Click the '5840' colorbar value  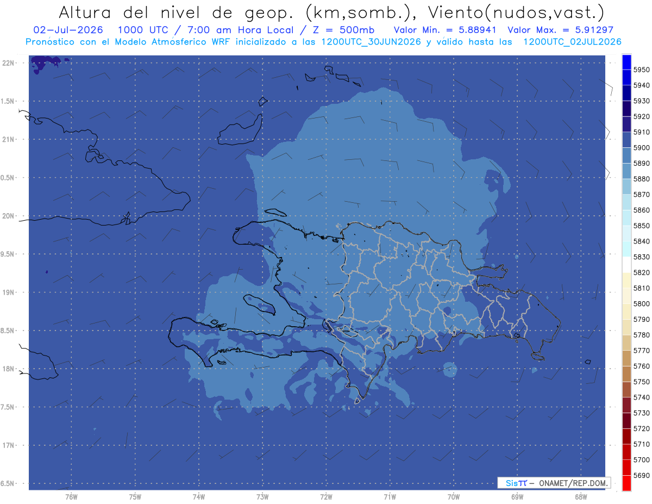coord(642,241)
